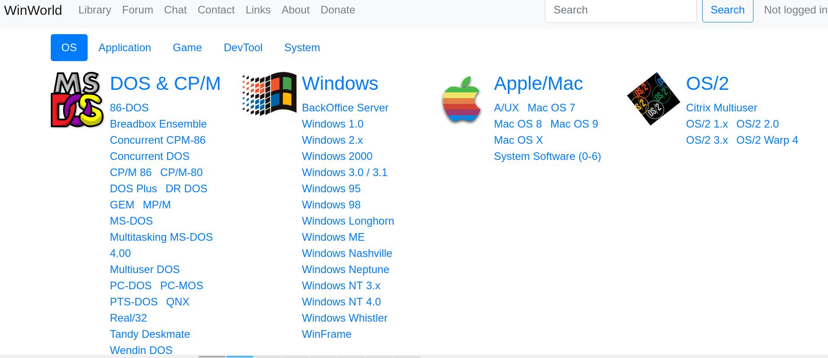
Task: Open the PC-DOS link
Action: [x=131, y=286]
